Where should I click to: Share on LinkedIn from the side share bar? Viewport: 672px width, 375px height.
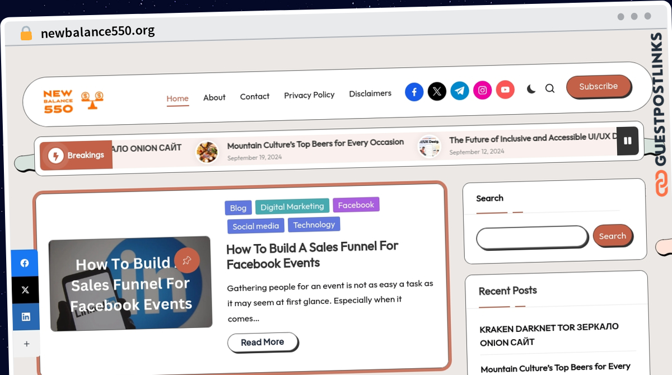click(x=26, y=317)
